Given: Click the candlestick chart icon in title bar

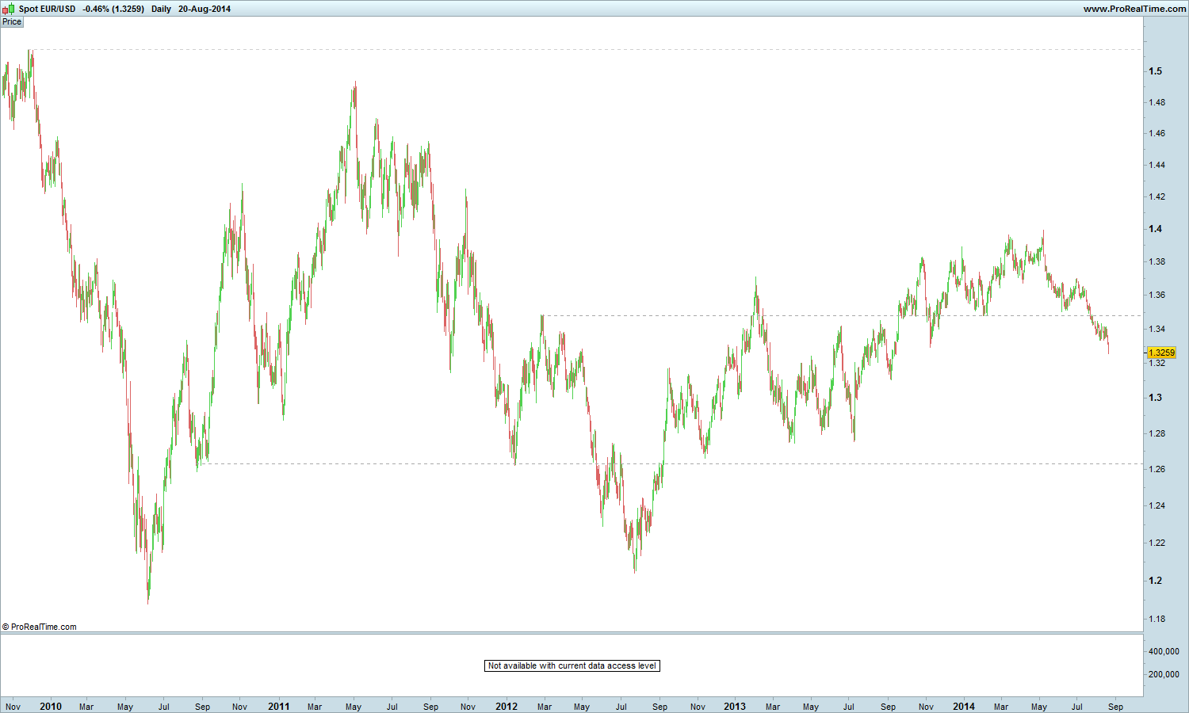Looking at the screenshot, I should click(8, 9).
